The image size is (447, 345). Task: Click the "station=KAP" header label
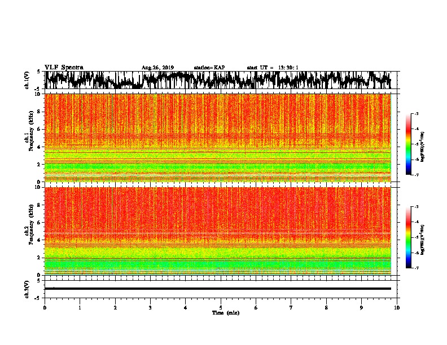point(209,68)
